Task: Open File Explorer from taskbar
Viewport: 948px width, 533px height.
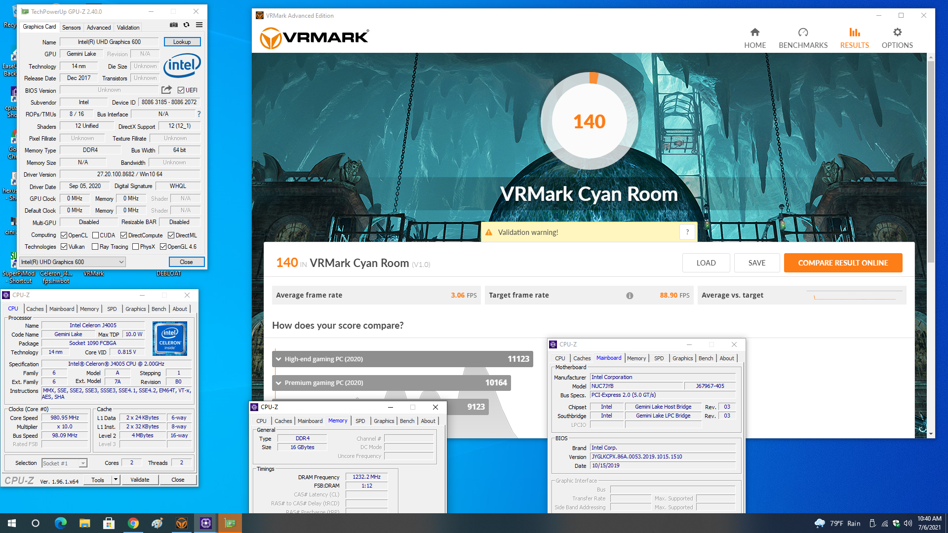Action: click(x=84, y=523)
